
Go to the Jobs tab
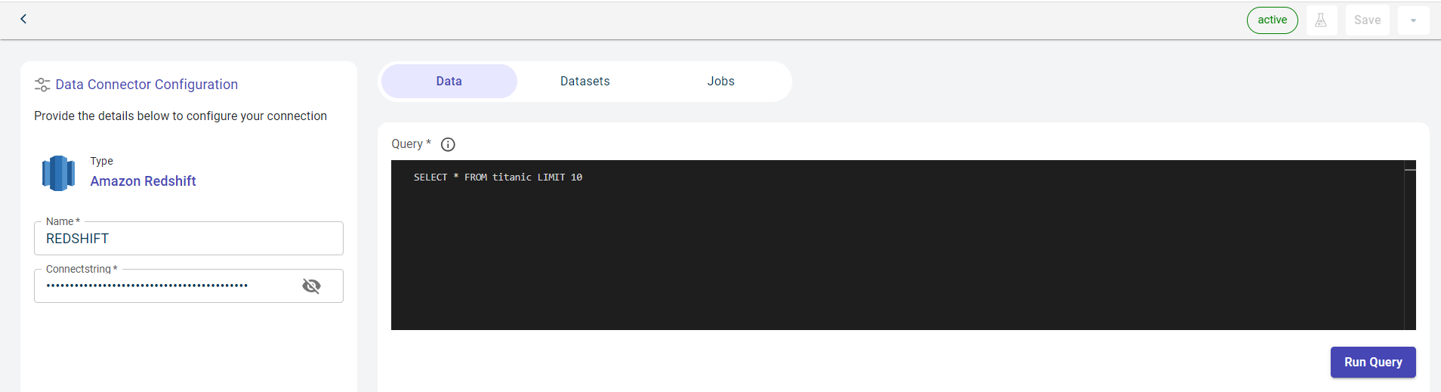720,82
